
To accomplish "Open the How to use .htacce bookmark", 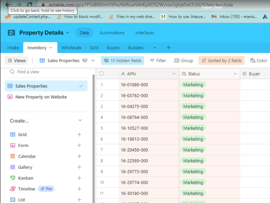I will pyautogui.click(x=183, y=17).
